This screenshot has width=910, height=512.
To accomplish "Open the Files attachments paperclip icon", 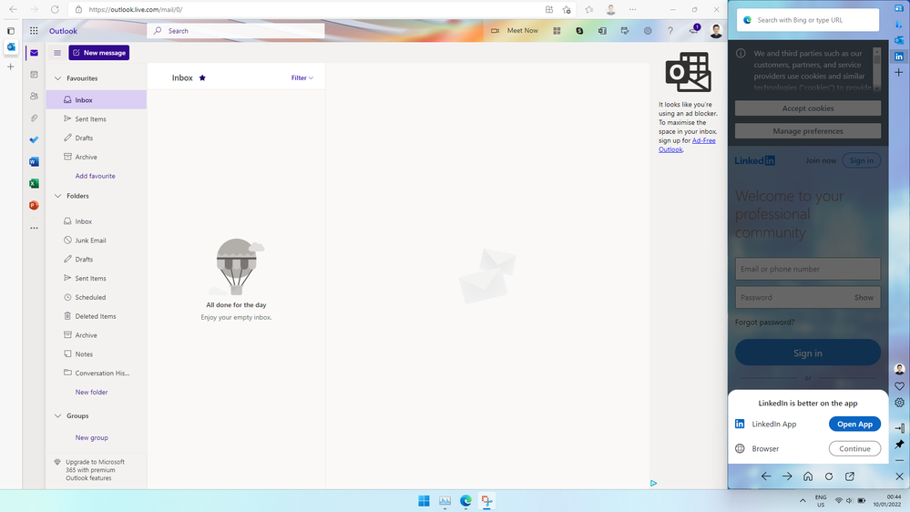I will [34, 118].
